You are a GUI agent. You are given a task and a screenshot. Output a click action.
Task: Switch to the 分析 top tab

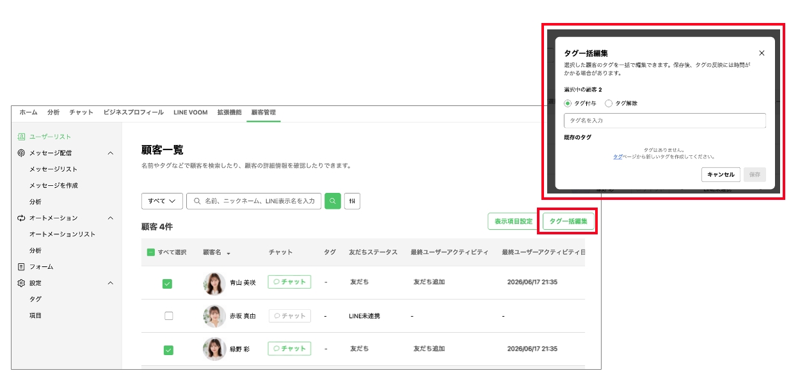pyautogui.click(x=53, y=112)
